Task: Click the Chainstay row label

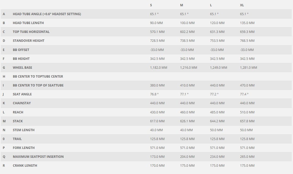Action: point(22,103)
